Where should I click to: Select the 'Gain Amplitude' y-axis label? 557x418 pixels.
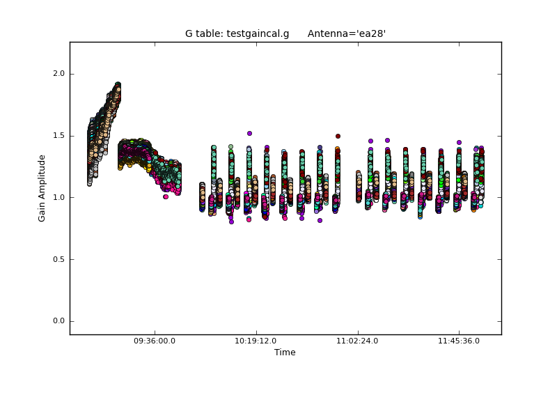[x=42, y=188]
